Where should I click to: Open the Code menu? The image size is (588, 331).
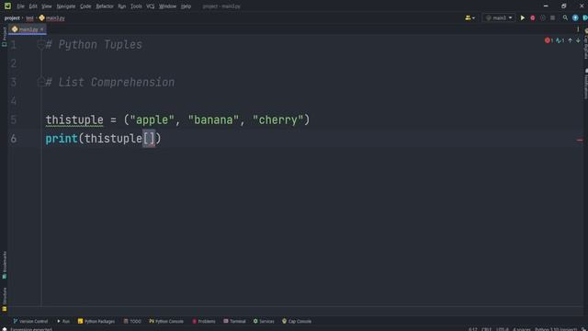[85, 6]
